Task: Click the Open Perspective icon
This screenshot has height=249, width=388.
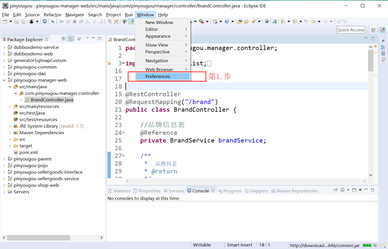Action: (x=373, y=30)
